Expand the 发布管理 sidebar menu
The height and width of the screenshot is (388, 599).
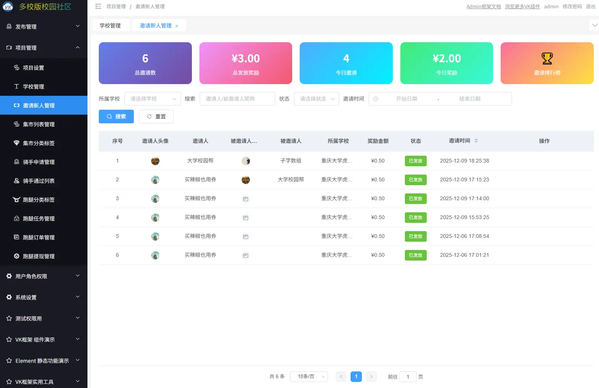44,26
